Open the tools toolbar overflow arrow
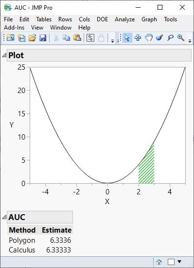The height and width of the screenshot is (268, 194). coord(190,41)
